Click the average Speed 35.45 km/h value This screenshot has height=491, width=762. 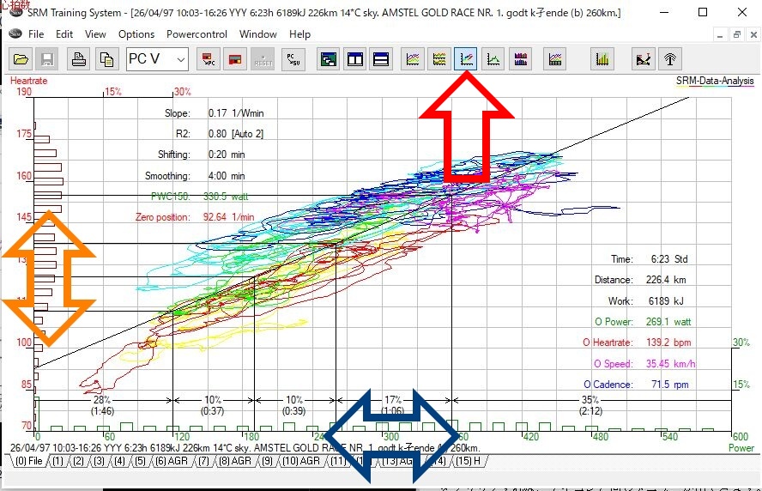click(671, 364)
